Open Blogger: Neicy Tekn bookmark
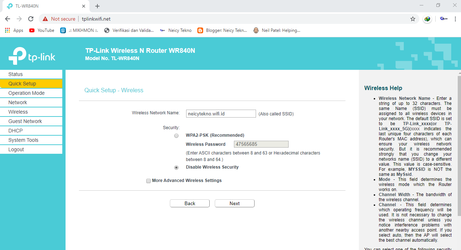Image resolution: width=461 pixels, height=250 pixels. [x=222, y=30]
